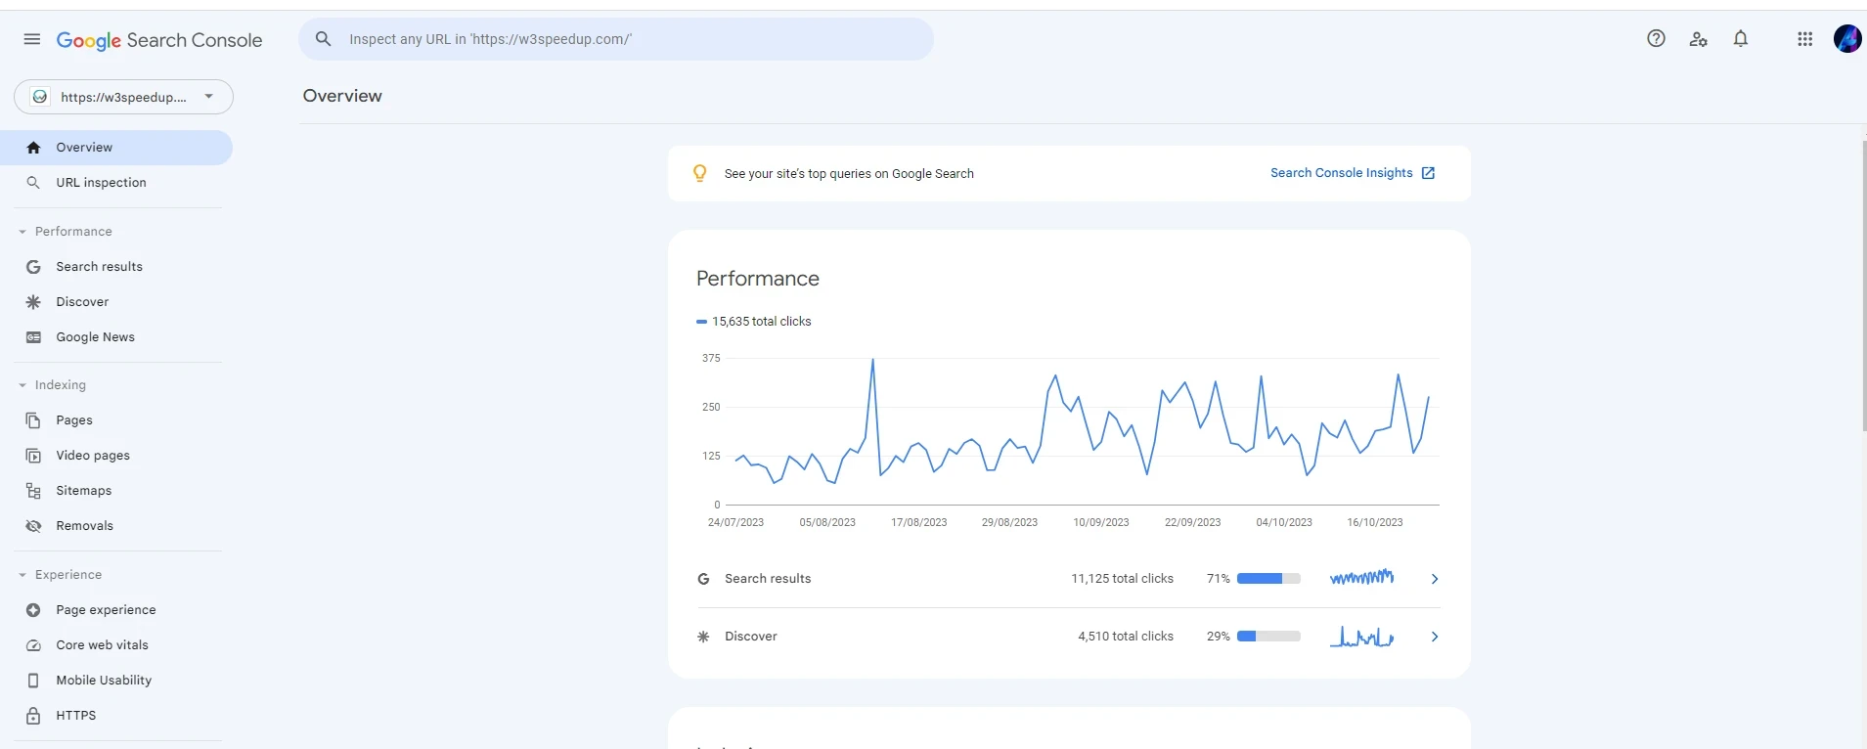Click the Search results 71% progress bar
The width and height of the screenshot is (1867, 749).
(x=1268, y=579)
